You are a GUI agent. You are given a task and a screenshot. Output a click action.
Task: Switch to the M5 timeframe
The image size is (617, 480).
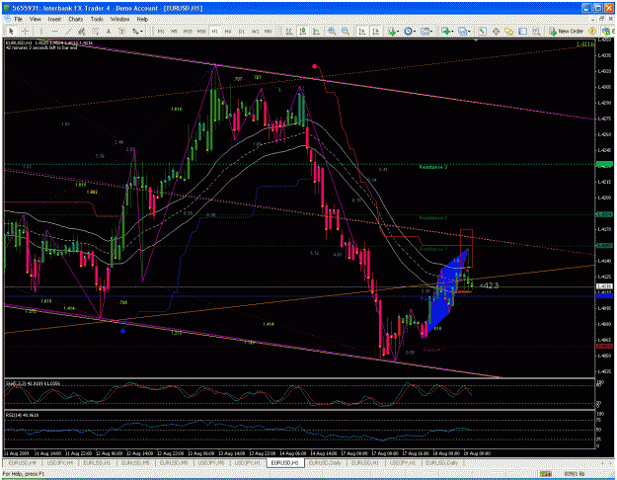(x=174, y=31)
